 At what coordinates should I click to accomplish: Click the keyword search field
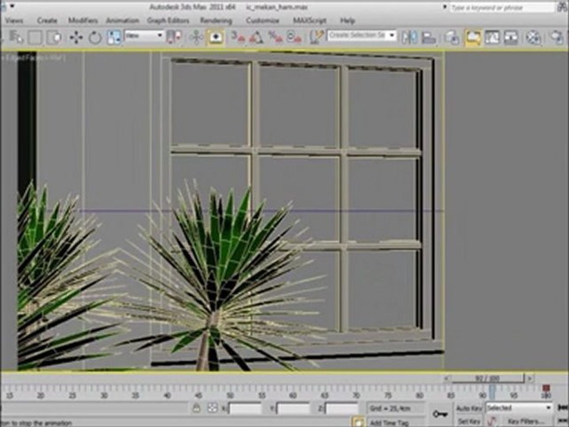click(x=503, y=8)
